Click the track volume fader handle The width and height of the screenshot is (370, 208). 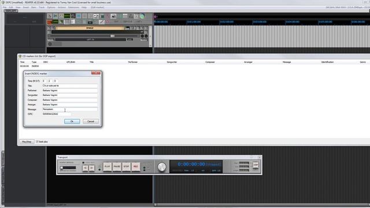[113, 36]
